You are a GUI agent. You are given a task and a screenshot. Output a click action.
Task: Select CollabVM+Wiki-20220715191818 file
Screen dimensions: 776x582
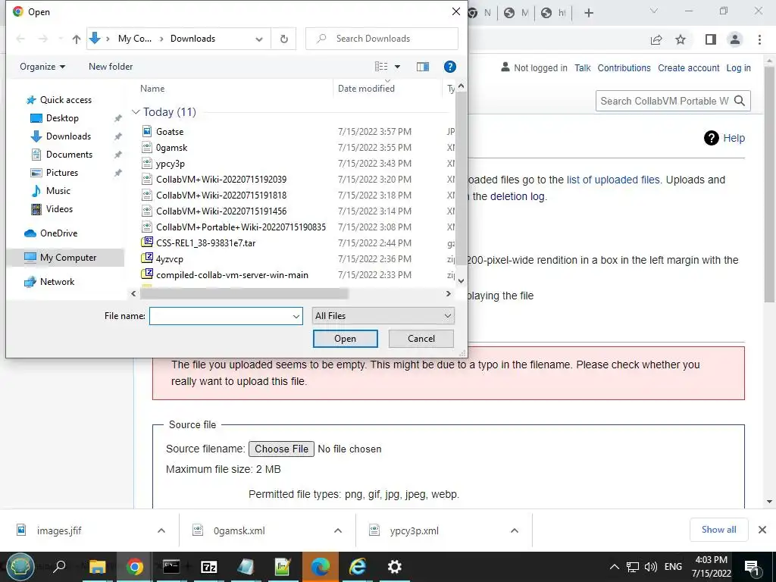click(x=221, y=195)
